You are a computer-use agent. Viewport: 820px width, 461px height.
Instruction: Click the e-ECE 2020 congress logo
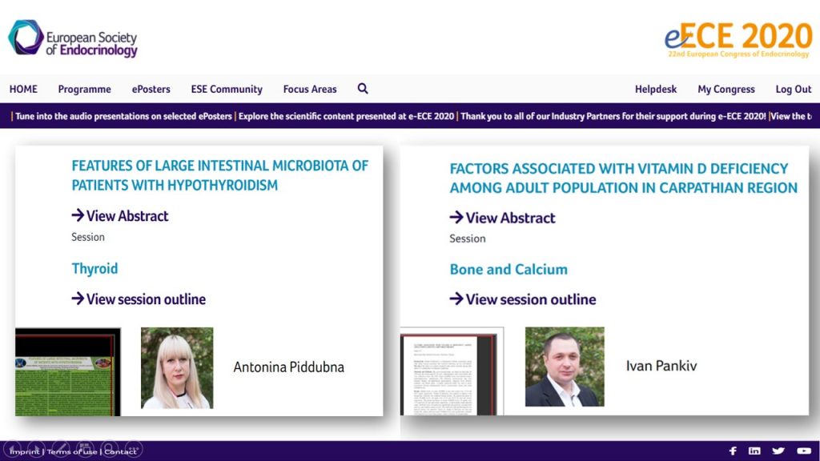pyautogui.click(x=738, y=39)
